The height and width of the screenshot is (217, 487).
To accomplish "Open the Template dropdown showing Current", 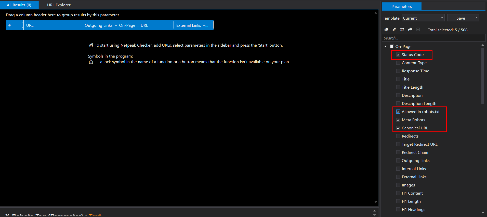I will tap(423, 18).
